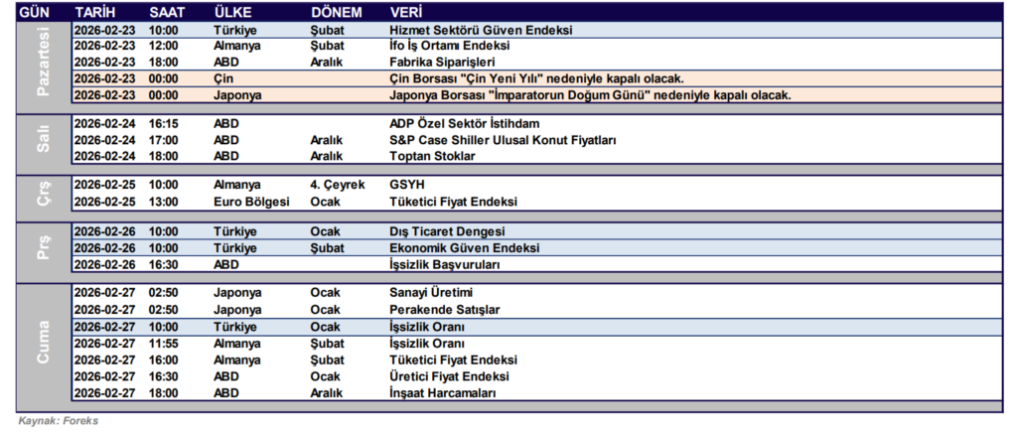Click the GÜN column header
1017x435 pixels.
click(x=36, y=11)
